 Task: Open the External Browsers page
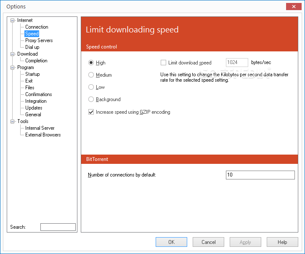(x=43, y=135)
